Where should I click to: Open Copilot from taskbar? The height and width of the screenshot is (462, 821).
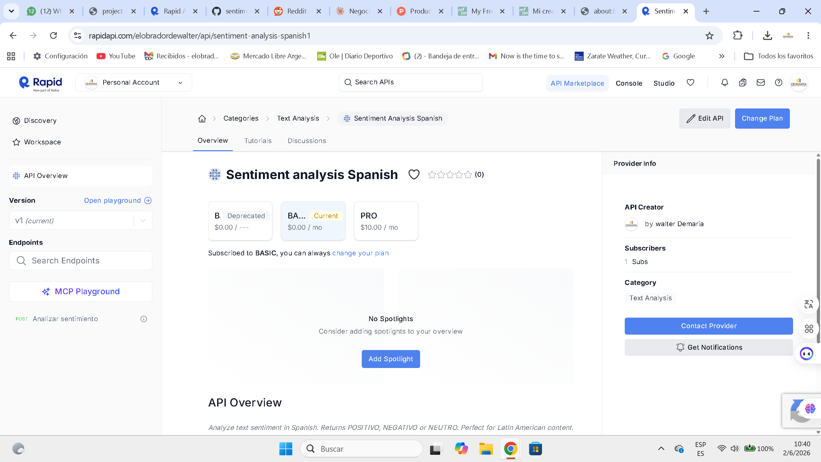click(461, 449)
